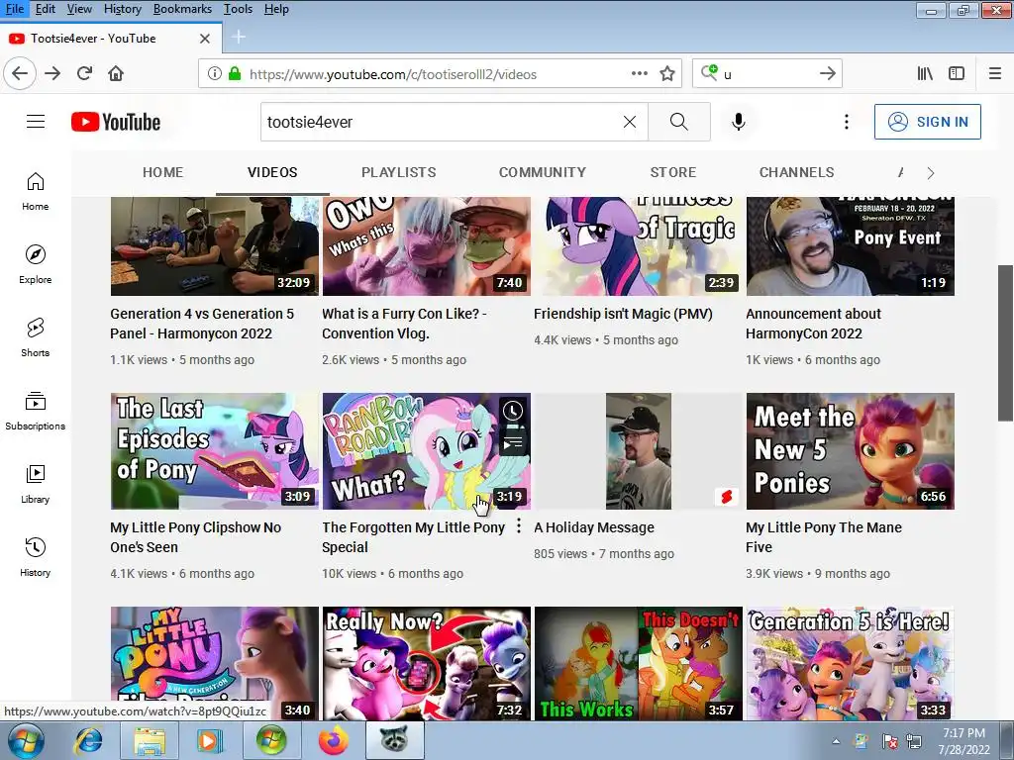
Task: Open the Bookmarks menu
Action: click(x=182, y=9)
